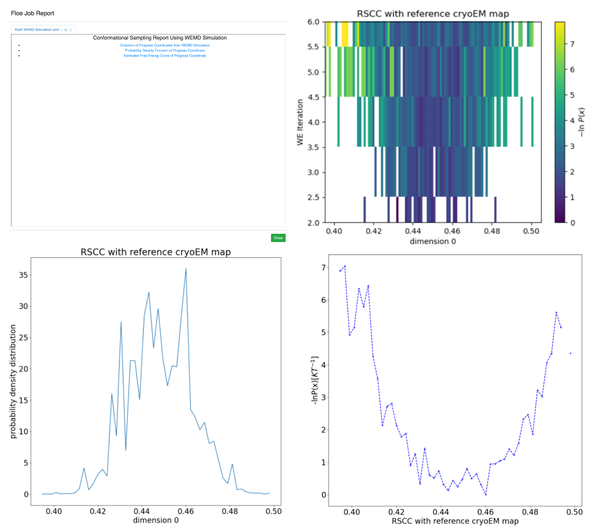
Task: Click the Conformational Sampling Report heading
Action: (x=160, y=37)
